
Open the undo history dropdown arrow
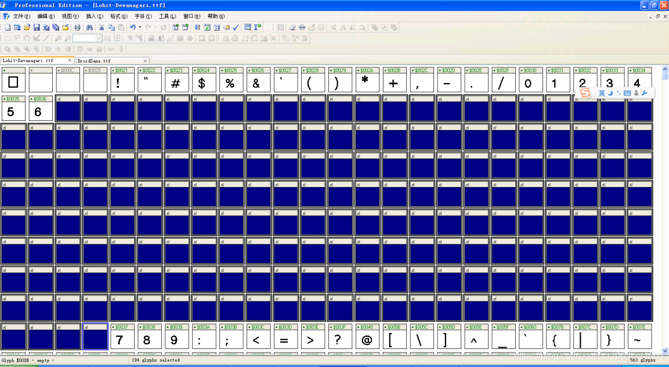[140, 27]
